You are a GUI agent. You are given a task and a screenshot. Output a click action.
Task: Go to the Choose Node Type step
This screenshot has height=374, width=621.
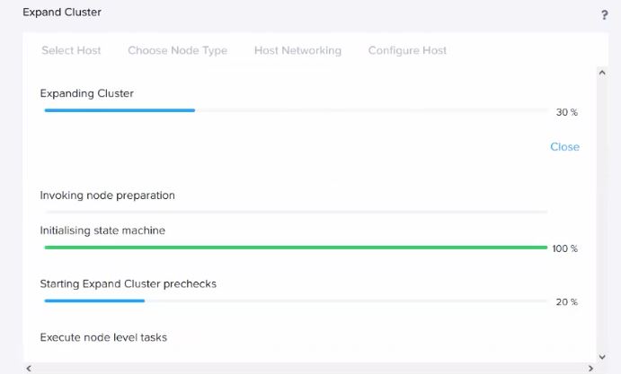click(177, 50)
